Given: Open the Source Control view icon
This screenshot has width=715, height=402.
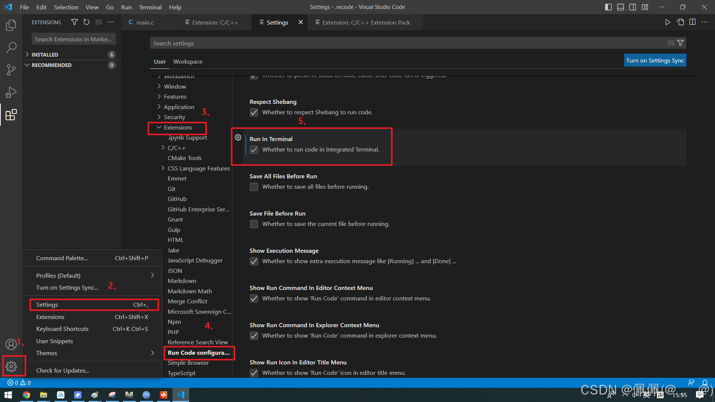Looking at the screenshot, I should click(x=11, y=70).
